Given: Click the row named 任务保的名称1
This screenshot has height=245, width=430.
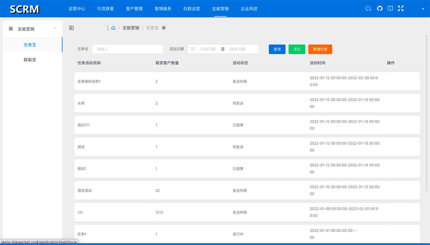Looking at the screenshot, I should [x=247, y=81].
